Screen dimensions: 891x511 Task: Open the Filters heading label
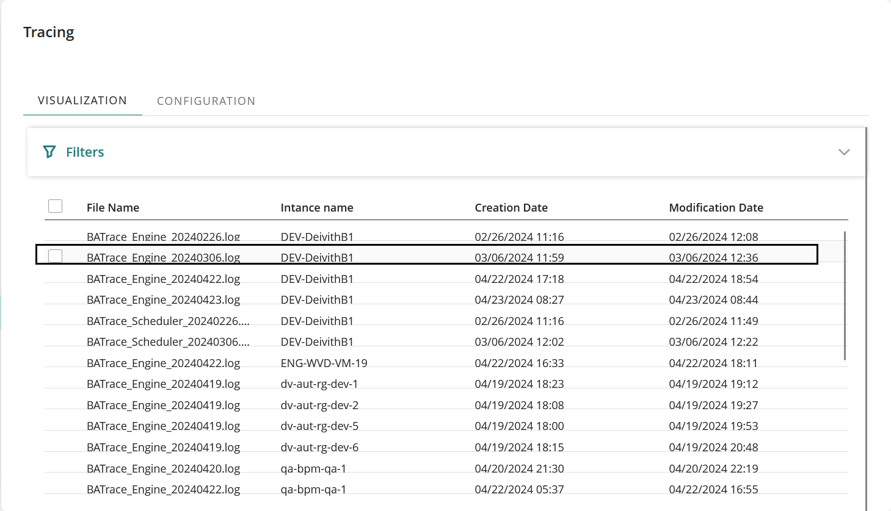pyautogui.click(x=85, y=152)
